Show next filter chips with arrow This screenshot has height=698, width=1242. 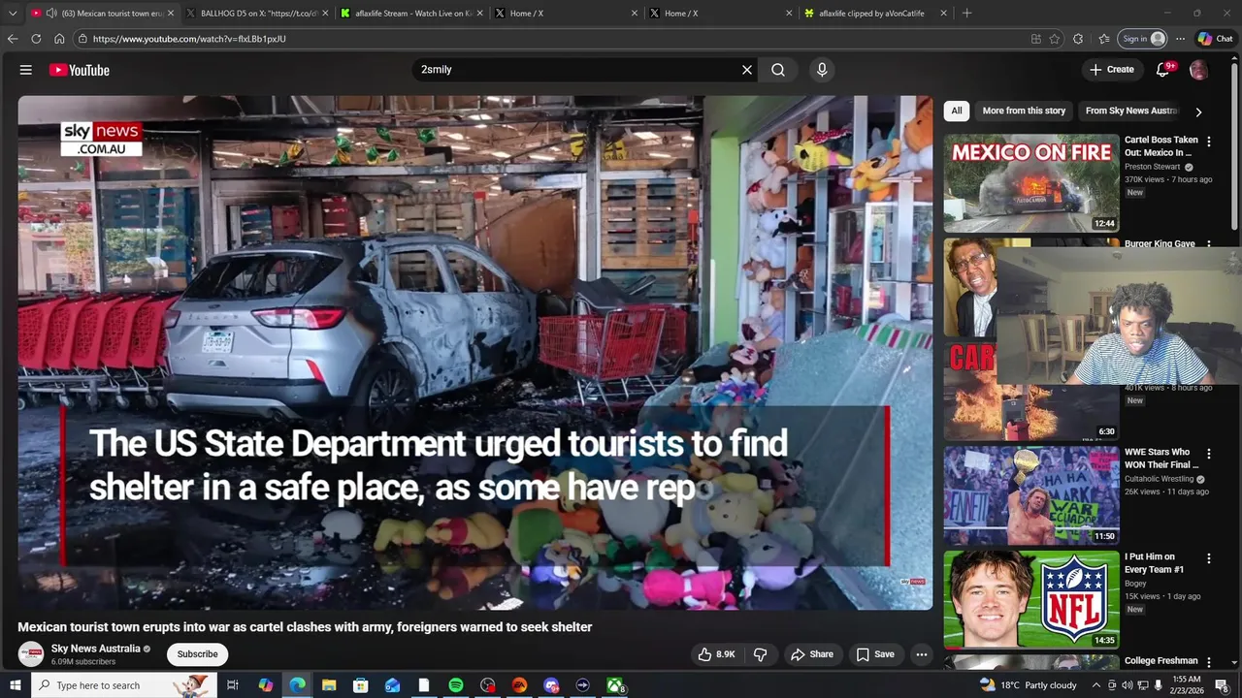point(1198,111)
